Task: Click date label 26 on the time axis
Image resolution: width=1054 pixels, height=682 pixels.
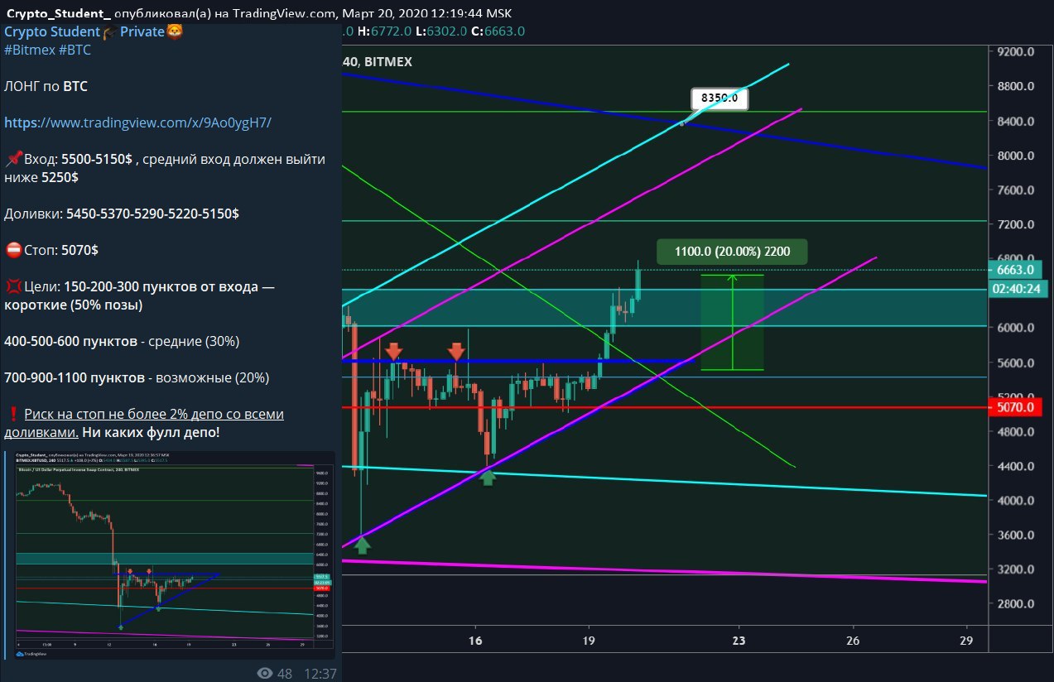Action: [853, 641]
